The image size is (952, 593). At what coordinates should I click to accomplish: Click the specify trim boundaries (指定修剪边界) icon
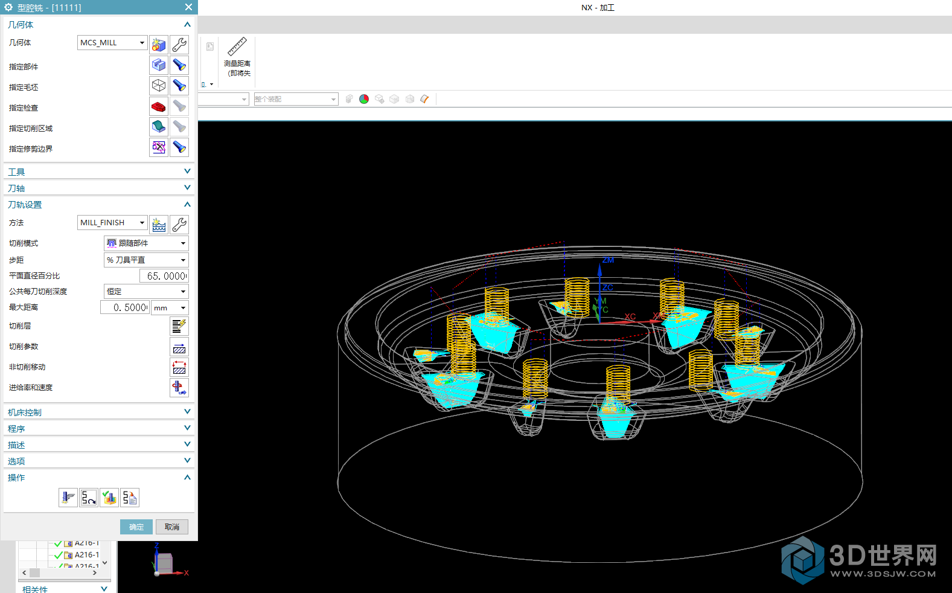pos(159,147)
